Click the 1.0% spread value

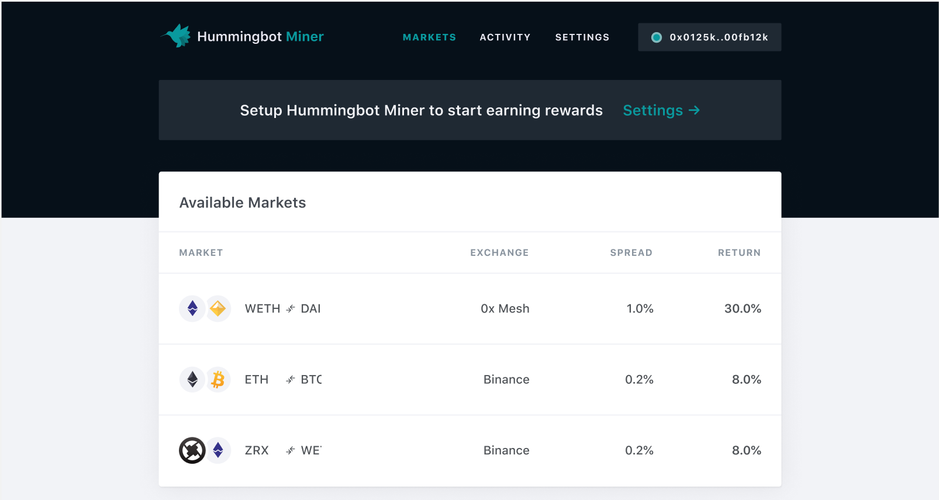pyautogui.click(x=640, y=308)
